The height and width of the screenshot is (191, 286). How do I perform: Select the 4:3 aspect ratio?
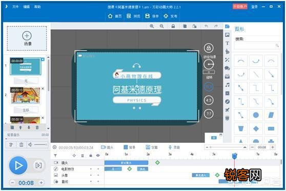pyautogui.click(x=209, y=100)
